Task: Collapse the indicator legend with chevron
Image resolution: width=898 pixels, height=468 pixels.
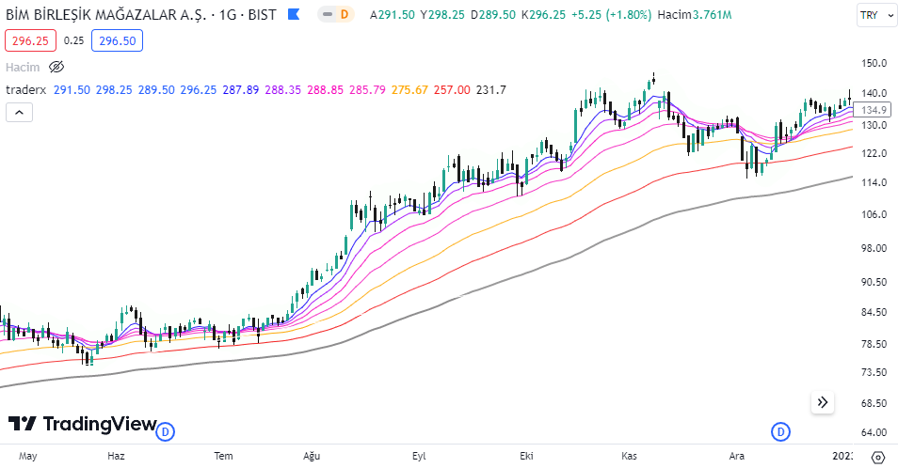Action: 19,113
